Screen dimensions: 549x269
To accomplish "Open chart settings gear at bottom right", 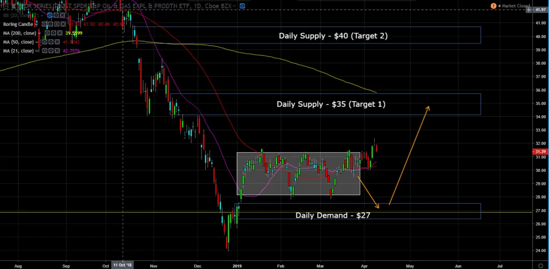I will pyautogui.click(x=541, y=265).
